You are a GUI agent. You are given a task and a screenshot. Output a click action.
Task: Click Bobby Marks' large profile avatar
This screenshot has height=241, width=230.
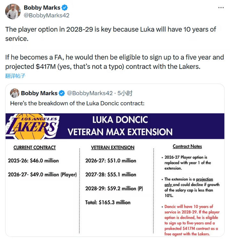click(x=13, y=11)
